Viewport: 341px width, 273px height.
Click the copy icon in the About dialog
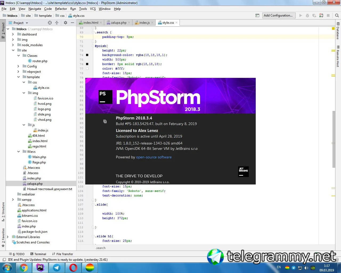click(105, 121)
